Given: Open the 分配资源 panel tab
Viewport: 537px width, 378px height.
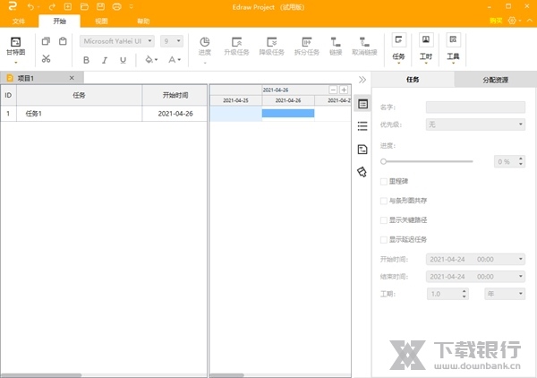Looking at the screenshot, I should (x=496, y=80).
